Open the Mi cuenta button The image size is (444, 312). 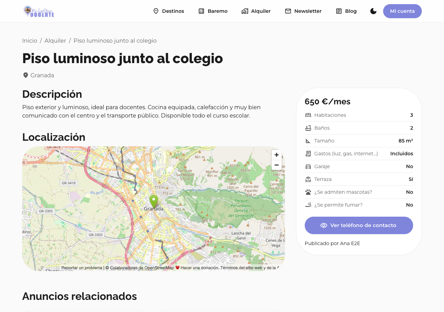pos(402,11)
